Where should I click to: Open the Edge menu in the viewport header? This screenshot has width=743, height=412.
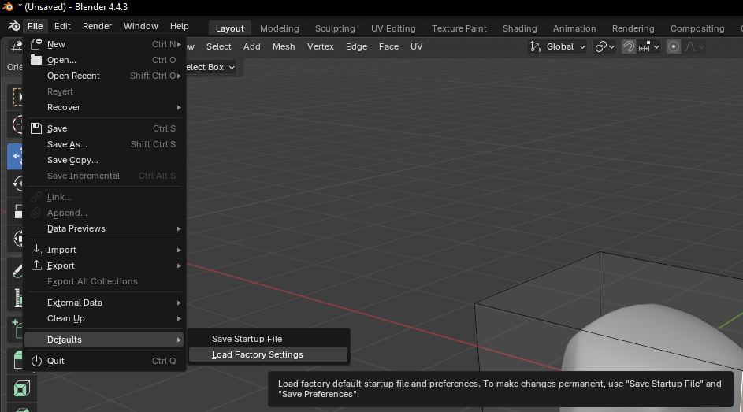[x=356, y=46]
